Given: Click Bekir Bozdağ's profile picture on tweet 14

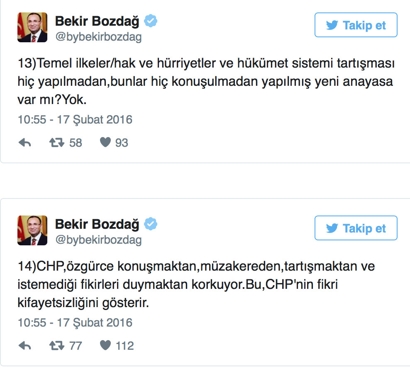Looking at the screenshot, I should point(32,230).
